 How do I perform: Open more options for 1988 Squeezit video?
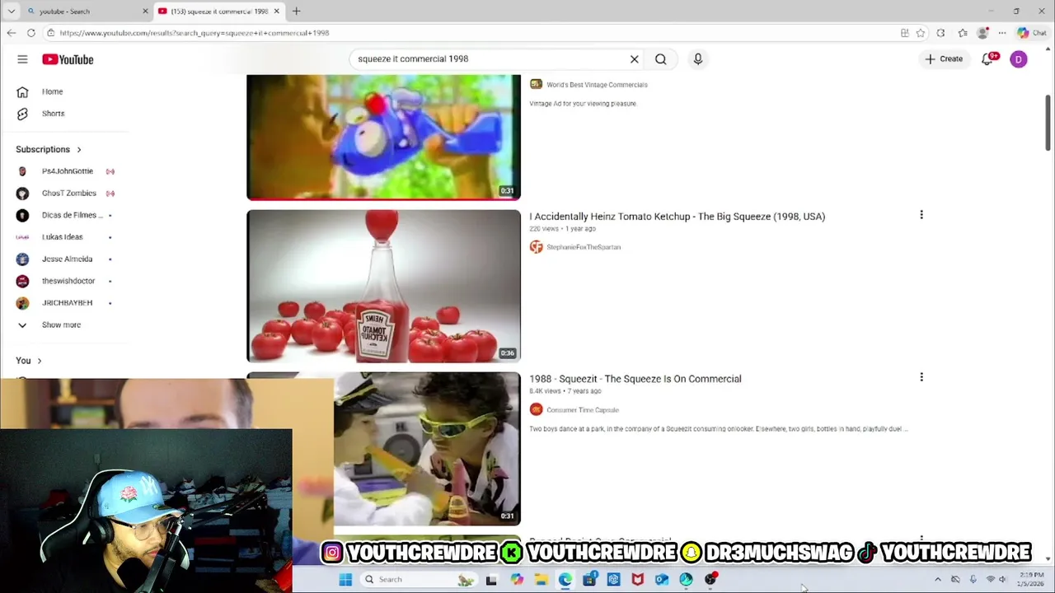[921, 377]
